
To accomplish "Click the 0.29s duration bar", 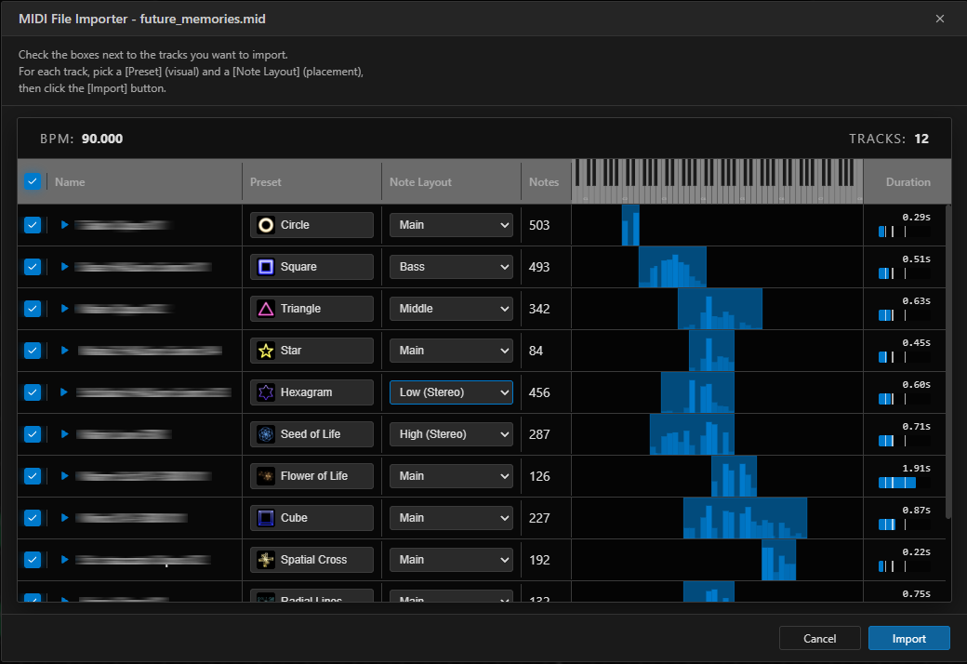I will 904,232.
